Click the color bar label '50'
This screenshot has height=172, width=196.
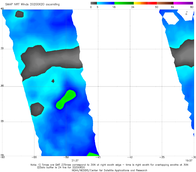(157, 7)
